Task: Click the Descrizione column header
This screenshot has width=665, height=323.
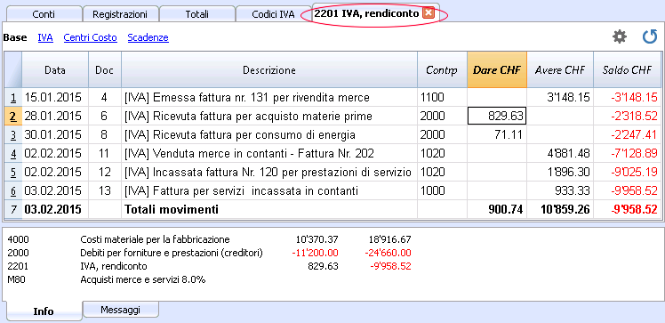Action: click(x=269, y=70)
